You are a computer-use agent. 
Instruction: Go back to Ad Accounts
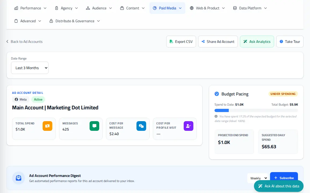coord(24,42)
